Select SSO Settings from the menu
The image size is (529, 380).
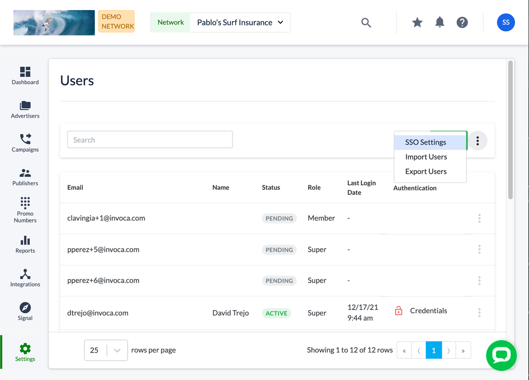tap(426, 142)
